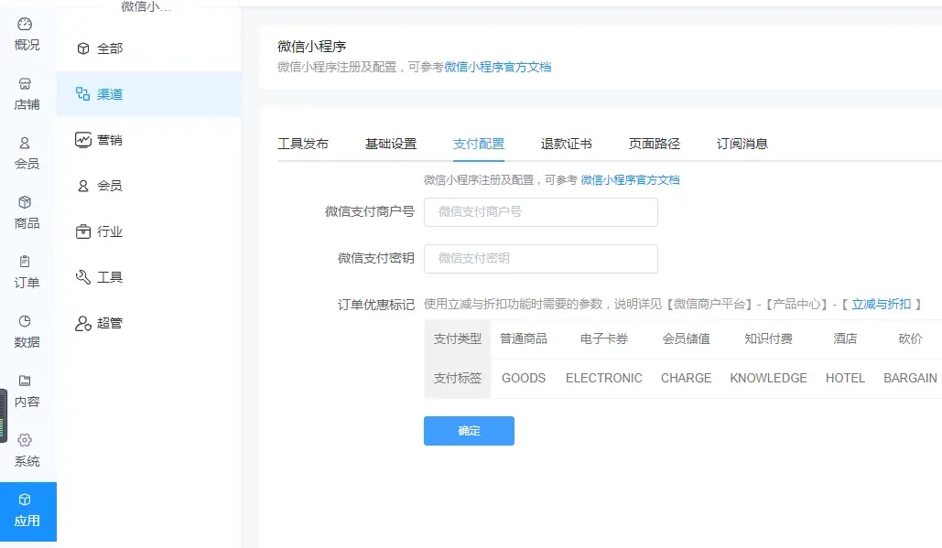Click the 工具 wrench icon
The height and width of the screenshot is (548, 942).
[83, 276]
